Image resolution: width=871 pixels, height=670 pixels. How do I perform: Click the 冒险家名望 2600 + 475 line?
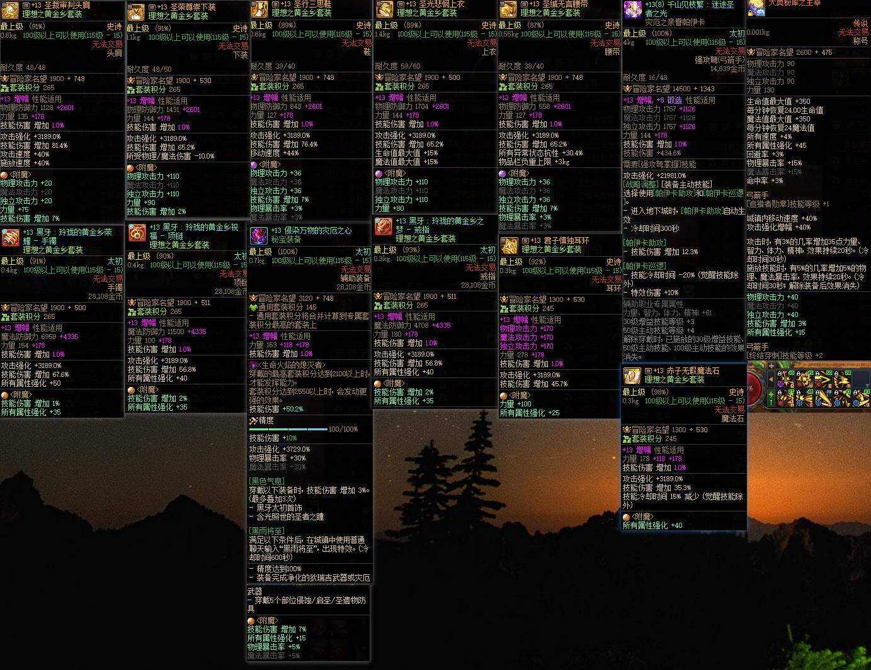click(x=789, y=52)
